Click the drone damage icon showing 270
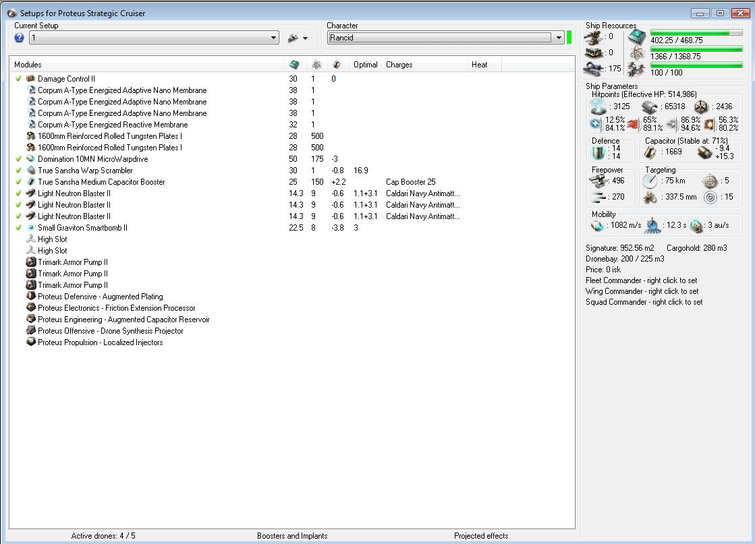The height and width of the screenshot is (544, 755). click(598, 198)
